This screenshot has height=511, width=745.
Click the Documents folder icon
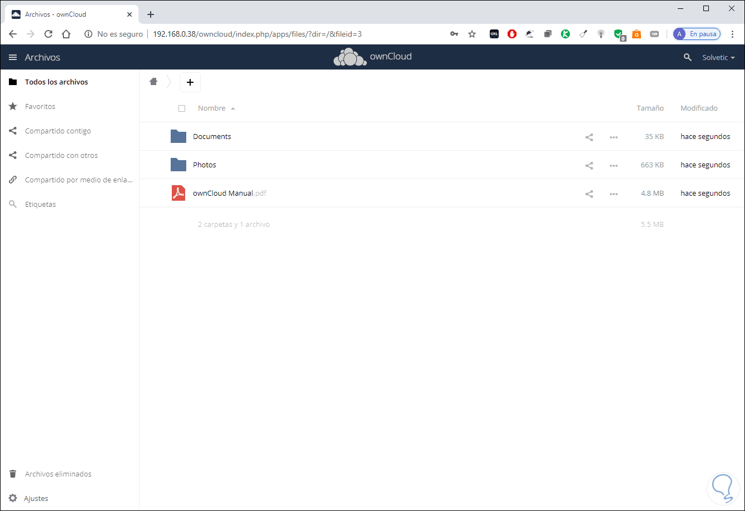click(x=178, y=136)
